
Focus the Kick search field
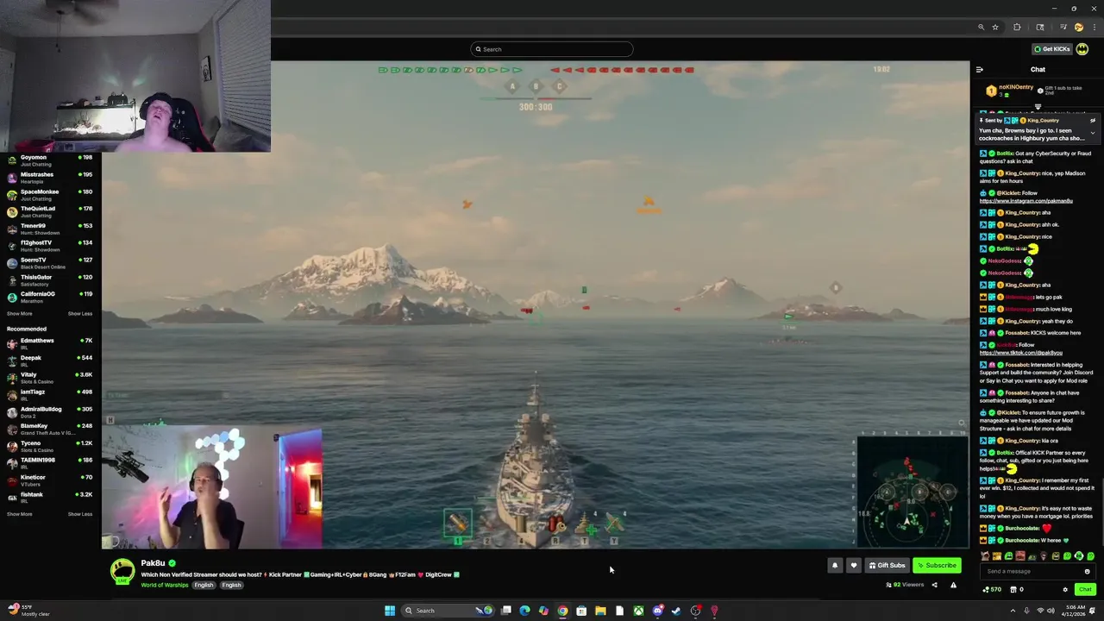pyautogui.click(x=552, y=49)
